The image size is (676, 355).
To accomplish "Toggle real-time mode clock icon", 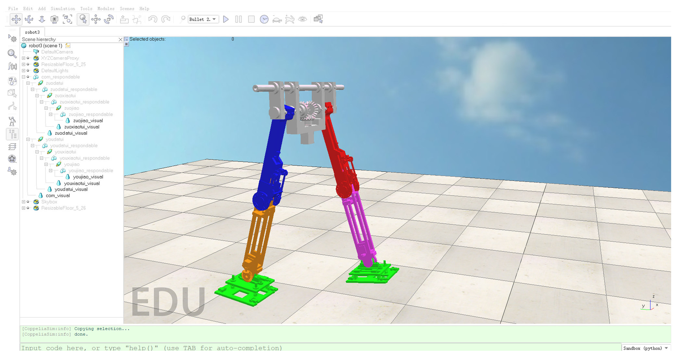I will point(264,19).
